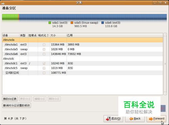Click the orange sda5 (linux-swap) legend swatch
The height and width of the screenshot is (125, 169).
pyautogui.click(x=72, y=23)
